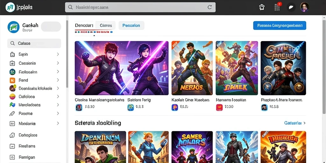Select the Maroladoans sidebar icon

click(x=12, y=105)
